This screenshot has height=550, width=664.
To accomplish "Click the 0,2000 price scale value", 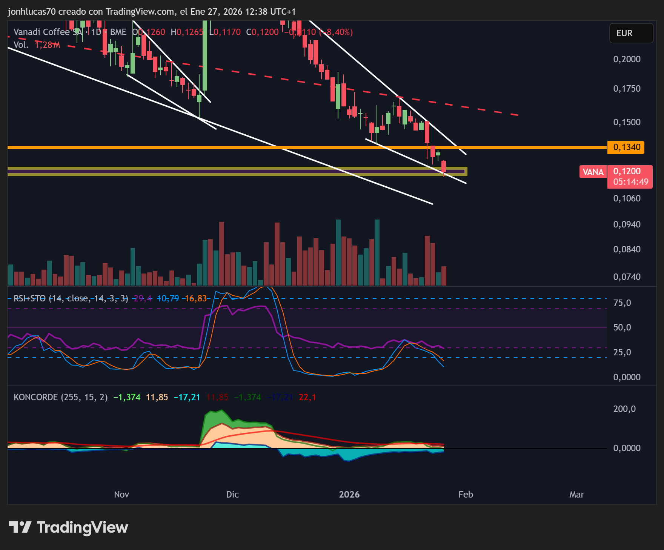I will point(627,59).
